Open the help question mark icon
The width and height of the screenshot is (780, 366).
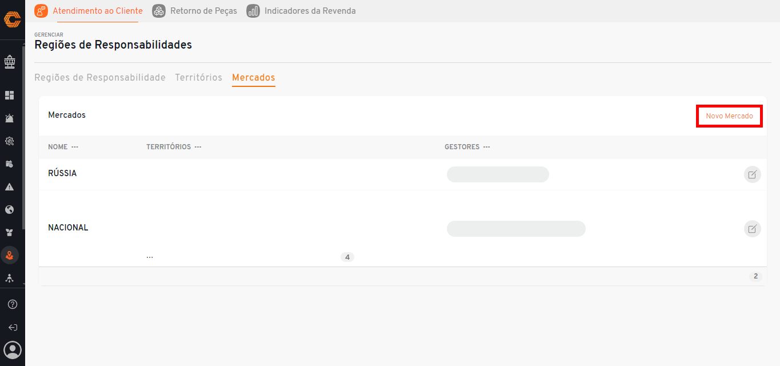click(x=12, y=304)
